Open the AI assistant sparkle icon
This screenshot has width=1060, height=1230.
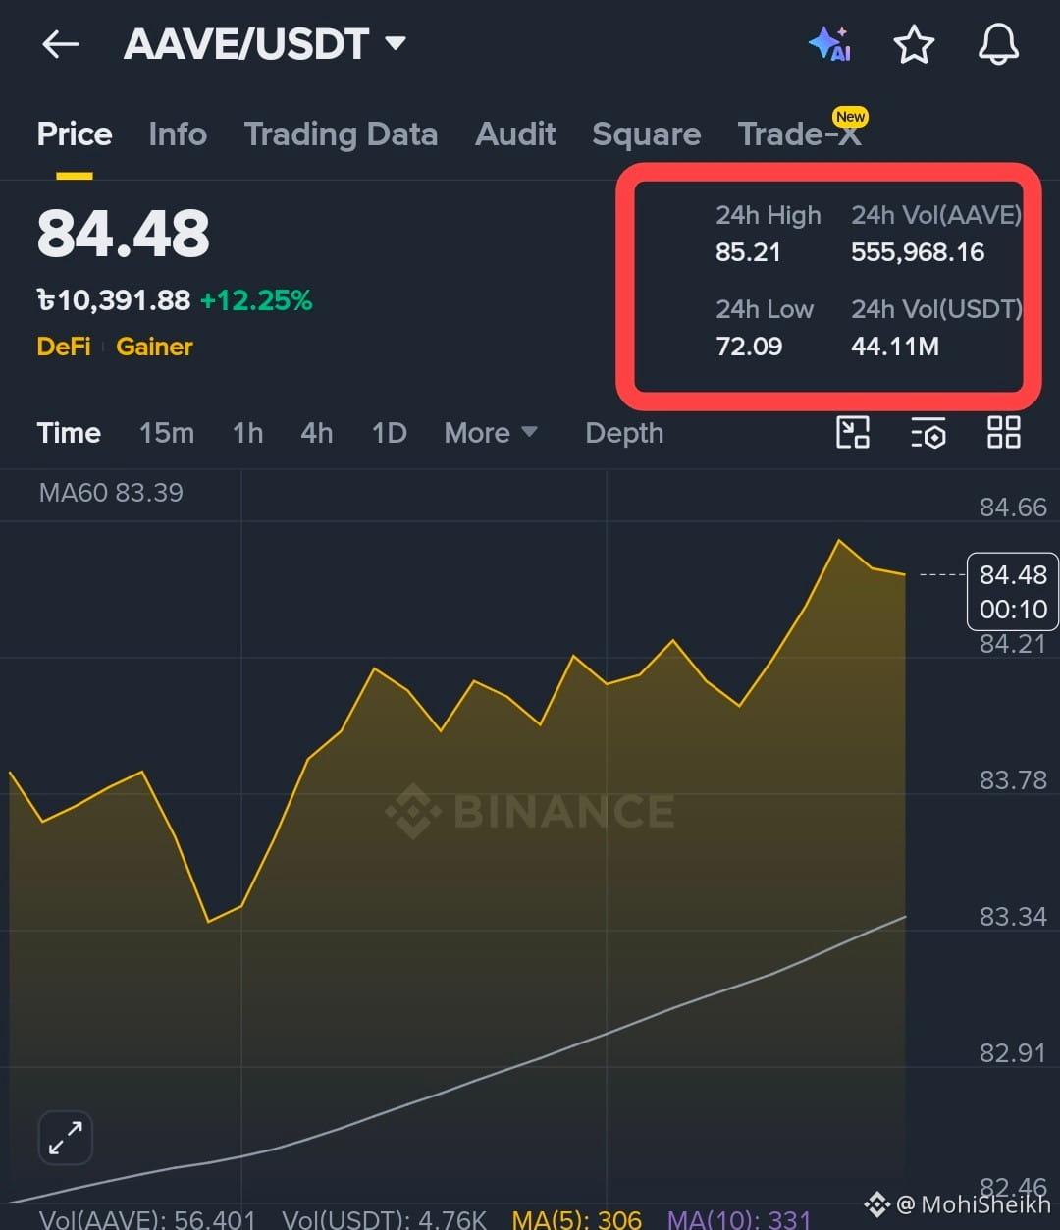pyautogui.click(x=829, y=44)
